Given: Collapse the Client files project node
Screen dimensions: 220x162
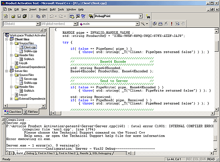Looking at the screenshot, I should (x=7, y=40).
